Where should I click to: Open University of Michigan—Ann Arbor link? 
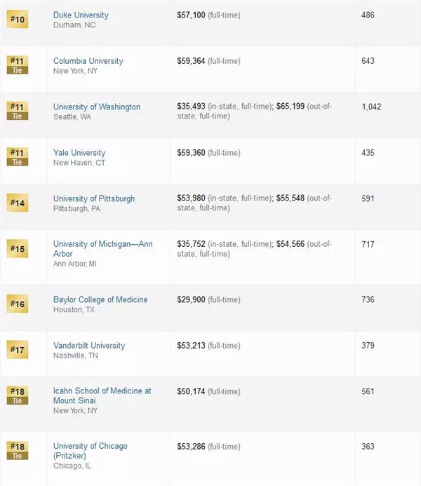click(x=102, y=244)
